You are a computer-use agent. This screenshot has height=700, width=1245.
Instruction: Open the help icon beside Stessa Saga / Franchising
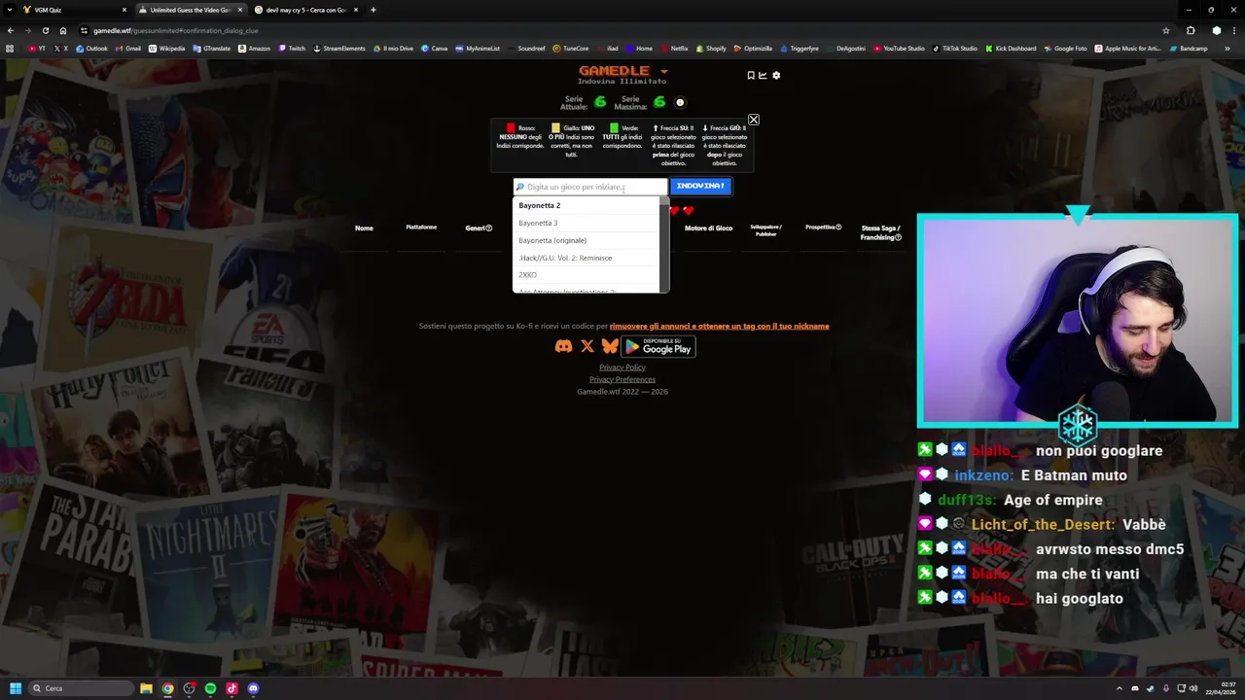pyautogui.click(x=898, y=237)
